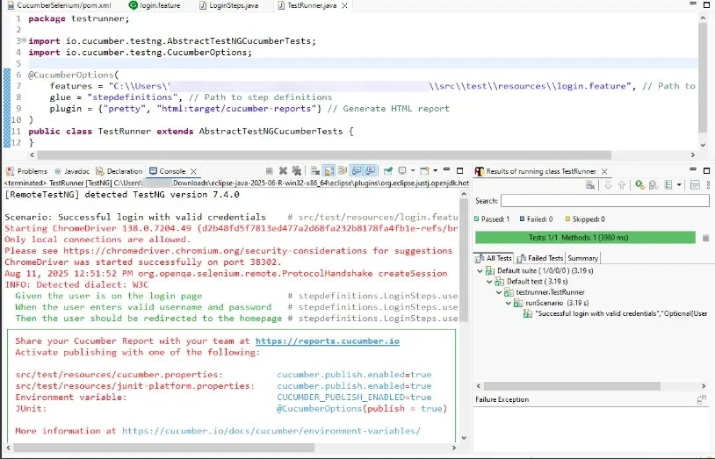The height and width of the screenshot is (459, 715).
Task: Click the "Skipped: 0" counter
Action: pyautogui.click(x=585, y=219)
